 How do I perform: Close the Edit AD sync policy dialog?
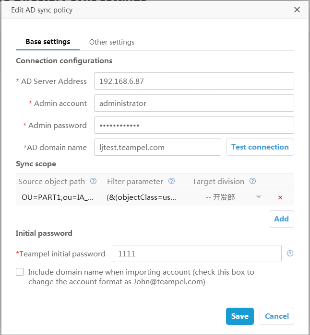click(x=297, y=10)
